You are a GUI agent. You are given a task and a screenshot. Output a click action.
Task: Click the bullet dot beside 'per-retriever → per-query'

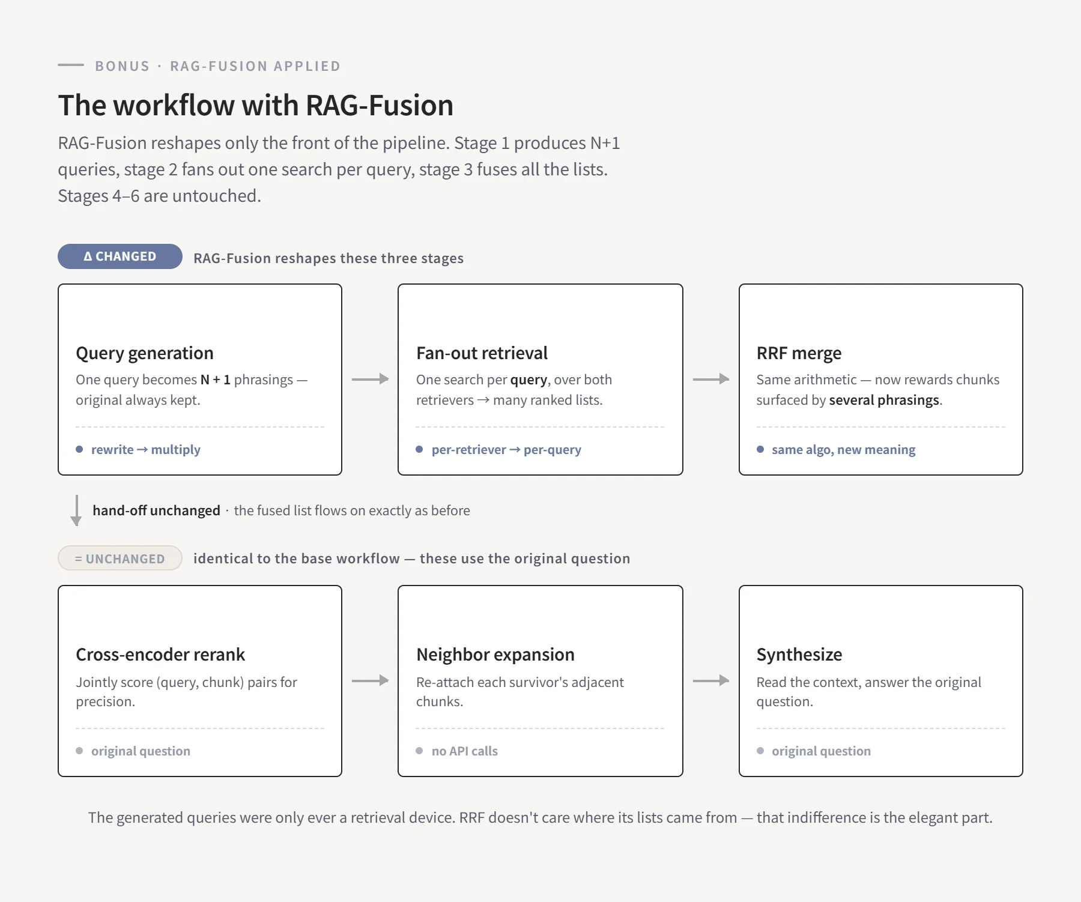(419, 449)
